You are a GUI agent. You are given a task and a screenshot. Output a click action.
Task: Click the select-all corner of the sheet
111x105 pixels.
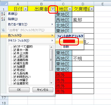point(4,4)
